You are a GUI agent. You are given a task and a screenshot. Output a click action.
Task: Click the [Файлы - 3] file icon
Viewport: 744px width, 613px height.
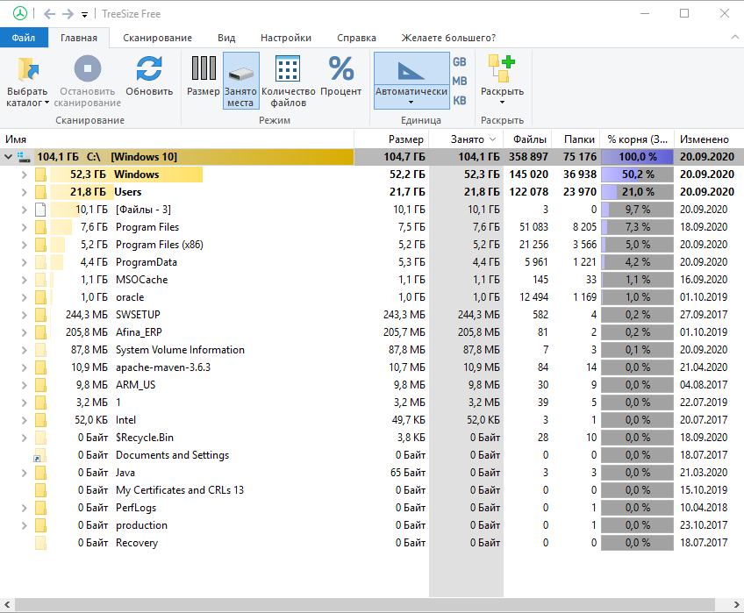[41, 210]
